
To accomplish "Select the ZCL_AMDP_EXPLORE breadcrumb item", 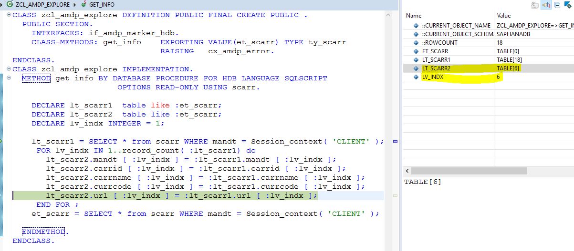I will click(x=42, y=5).
